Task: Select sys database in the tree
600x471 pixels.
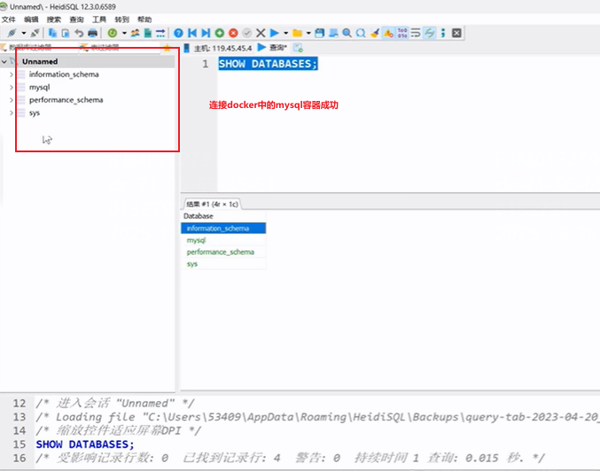Action: (35, 113)
